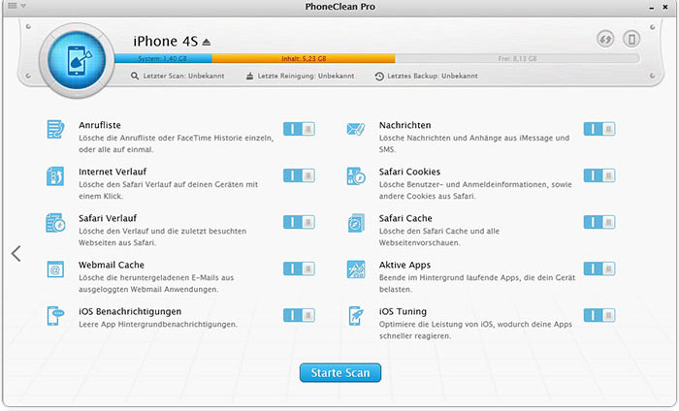
Task: Click the refresh device icon top right
Action: pyautogui.click(x=605, y=39)
